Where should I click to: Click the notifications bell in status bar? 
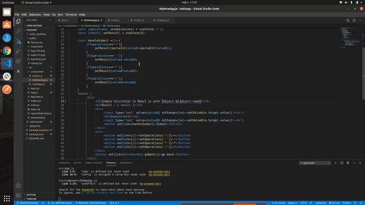(361, 203)
